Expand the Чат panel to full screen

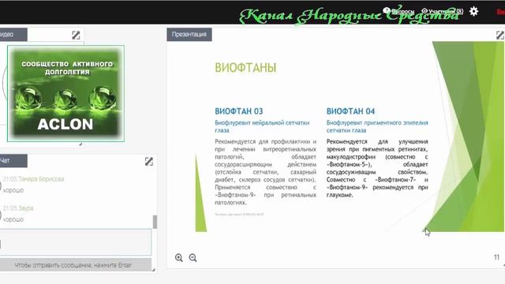tap(149, 161)
